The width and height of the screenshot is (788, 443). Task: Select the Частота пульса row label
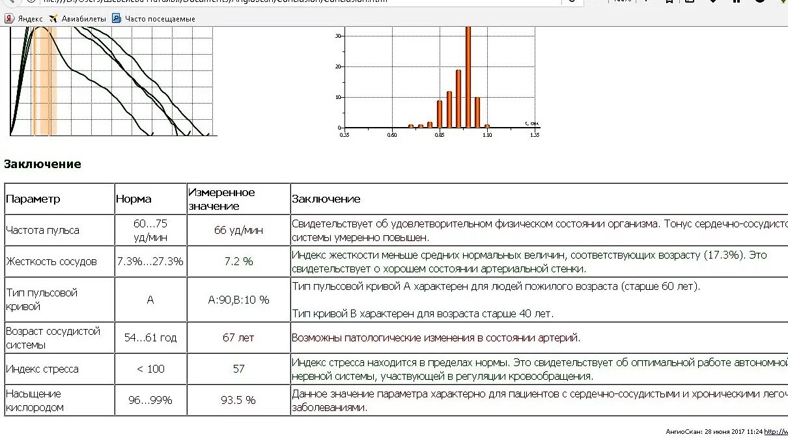(x=42, y=230)
